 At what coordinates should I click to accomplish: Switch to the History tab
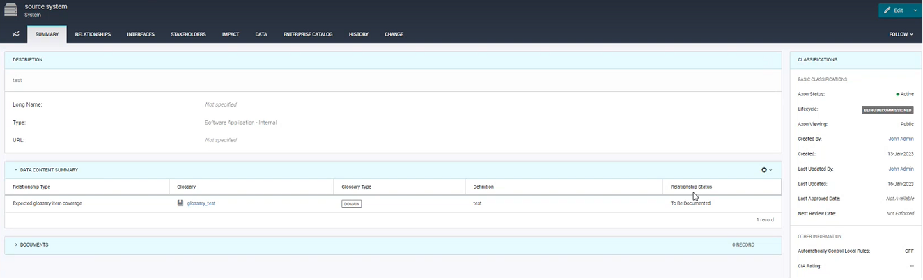point(359,34)
